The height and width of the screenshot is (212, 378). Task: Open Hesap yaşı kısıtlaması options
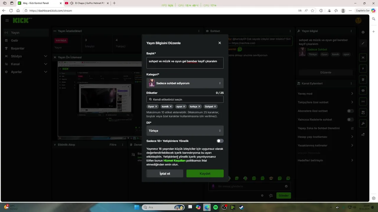point(325,137)
